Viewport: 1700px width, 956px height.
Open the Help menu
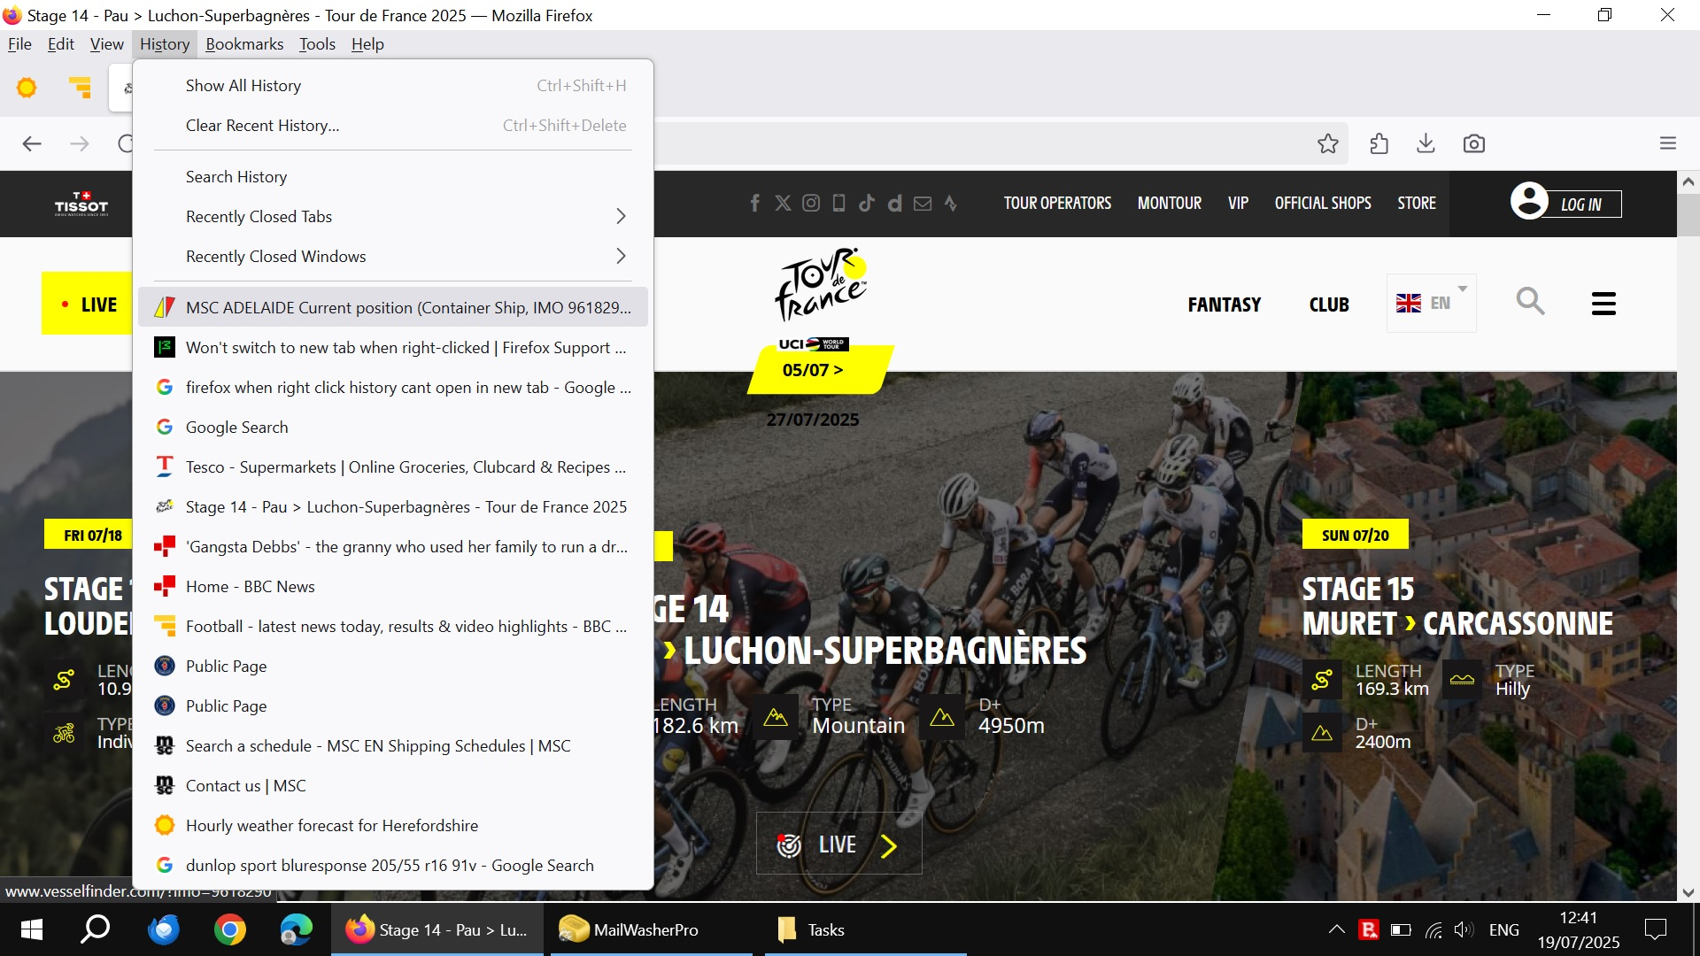tap(367, 44)
